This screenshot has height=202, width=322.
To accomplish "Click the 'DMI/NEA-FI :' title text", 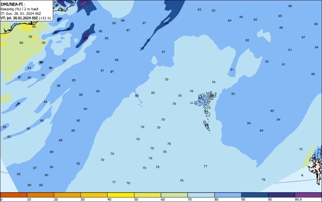I will [13, 4].
